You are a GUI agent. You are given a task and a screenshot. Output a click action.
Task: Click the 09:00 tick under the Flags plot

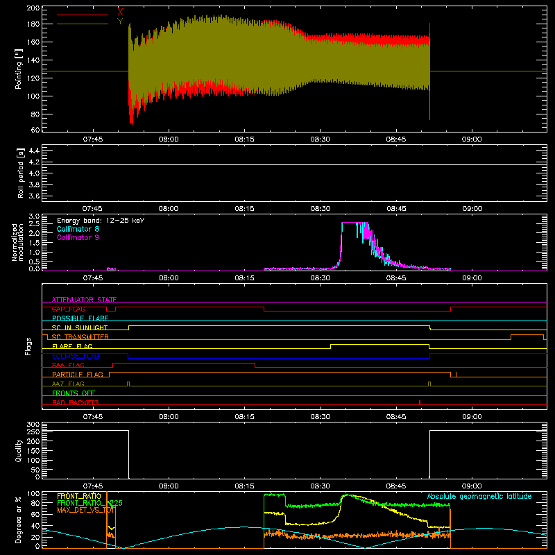pos(472,417)
